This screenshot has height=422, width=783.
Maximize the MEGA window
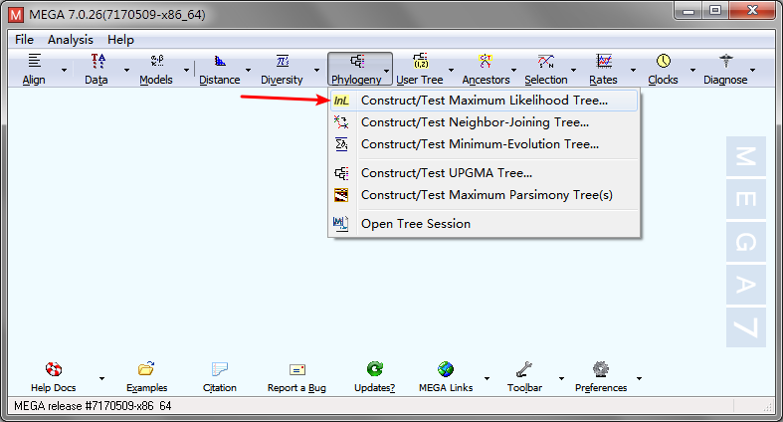coord(715,11)
